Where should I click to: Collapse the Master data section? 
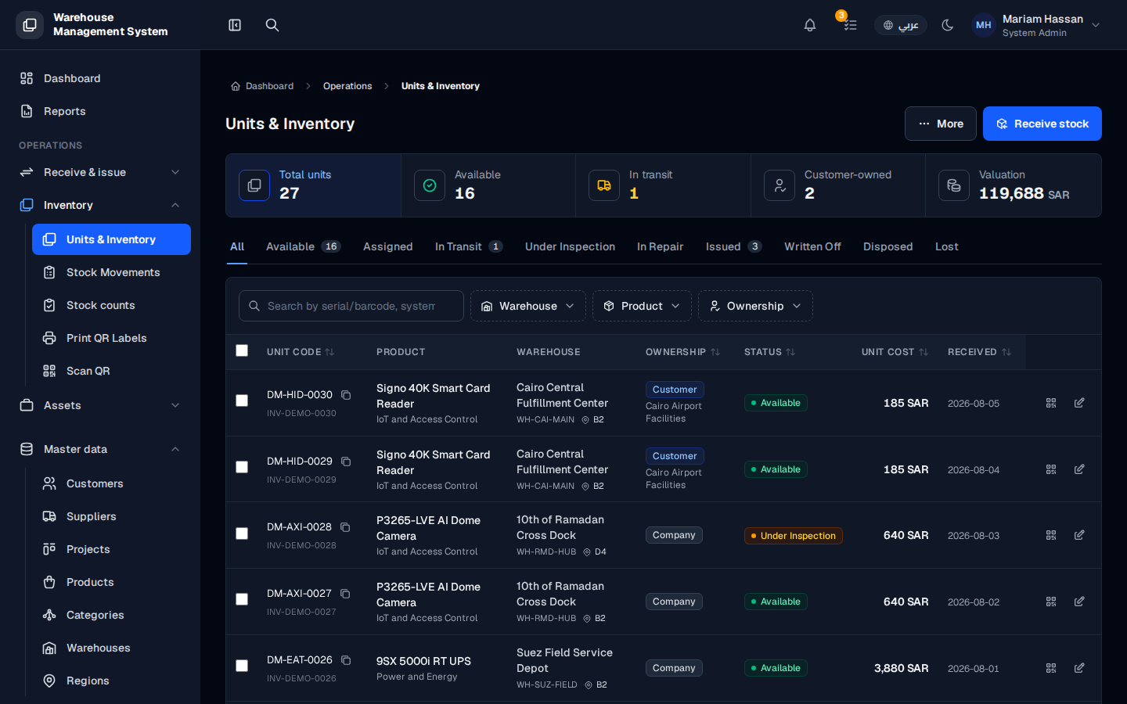(x=100, y=449)
